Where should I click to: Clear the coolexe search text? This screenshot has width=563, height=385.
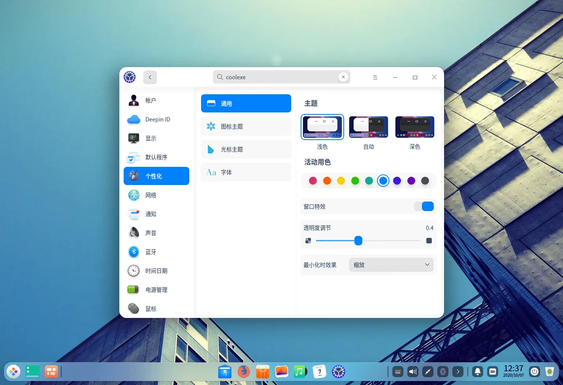(343, 77)
